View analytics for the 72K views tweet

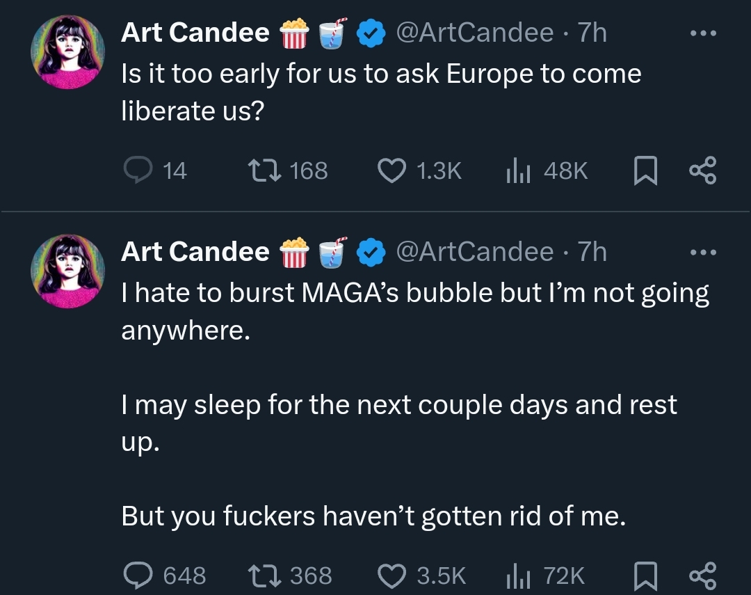[x=516, y=575]
